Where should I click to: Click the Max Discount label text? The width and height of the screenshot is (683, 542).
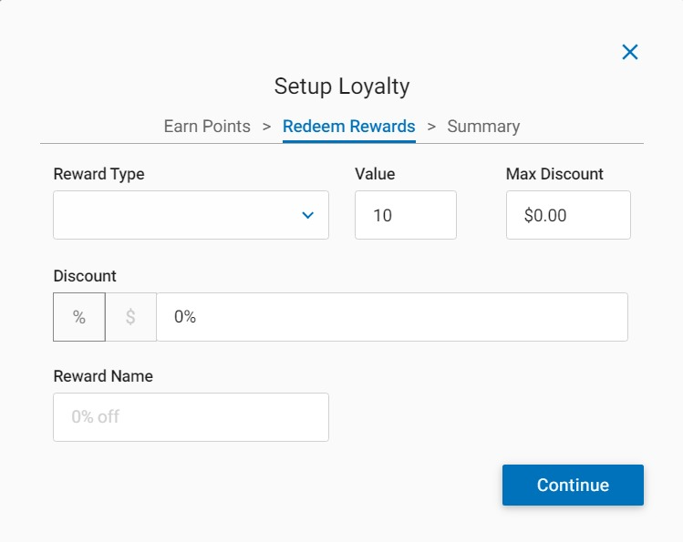pos(554,174)
